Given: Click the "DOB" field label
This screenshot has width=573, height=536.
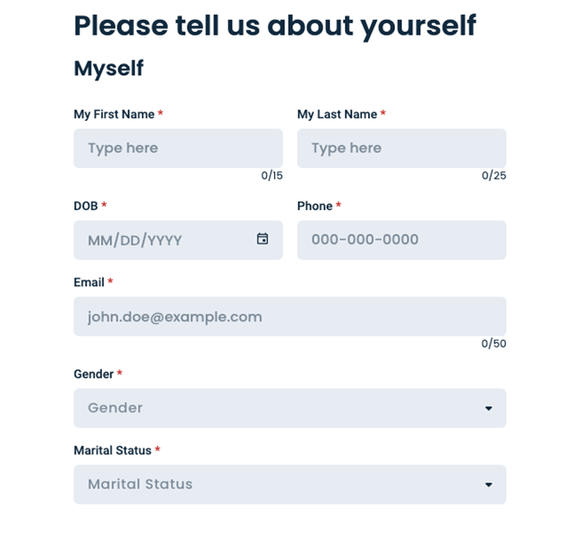Looking at the screenshot, I should pyautogui.click(x=86, y=206).
